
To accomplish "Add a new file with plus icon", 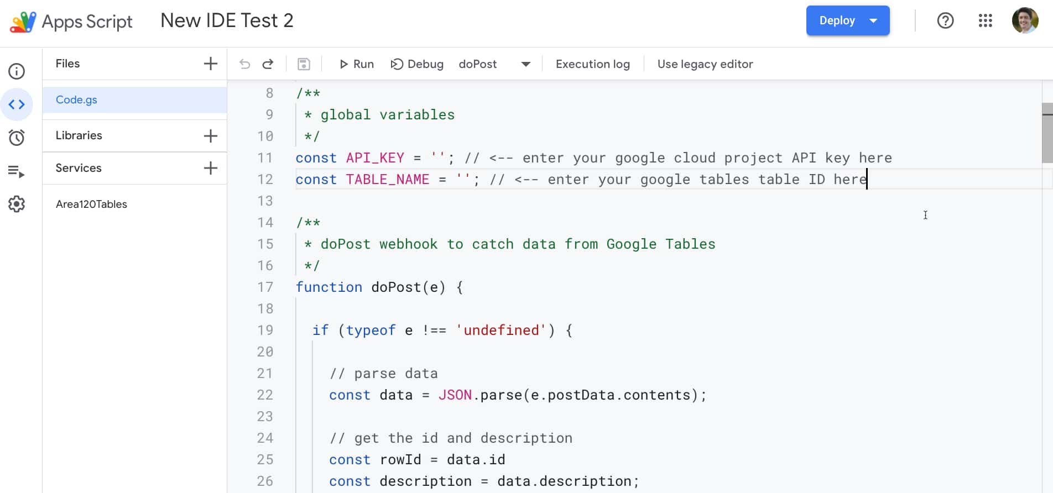I will tap(210, 64).
